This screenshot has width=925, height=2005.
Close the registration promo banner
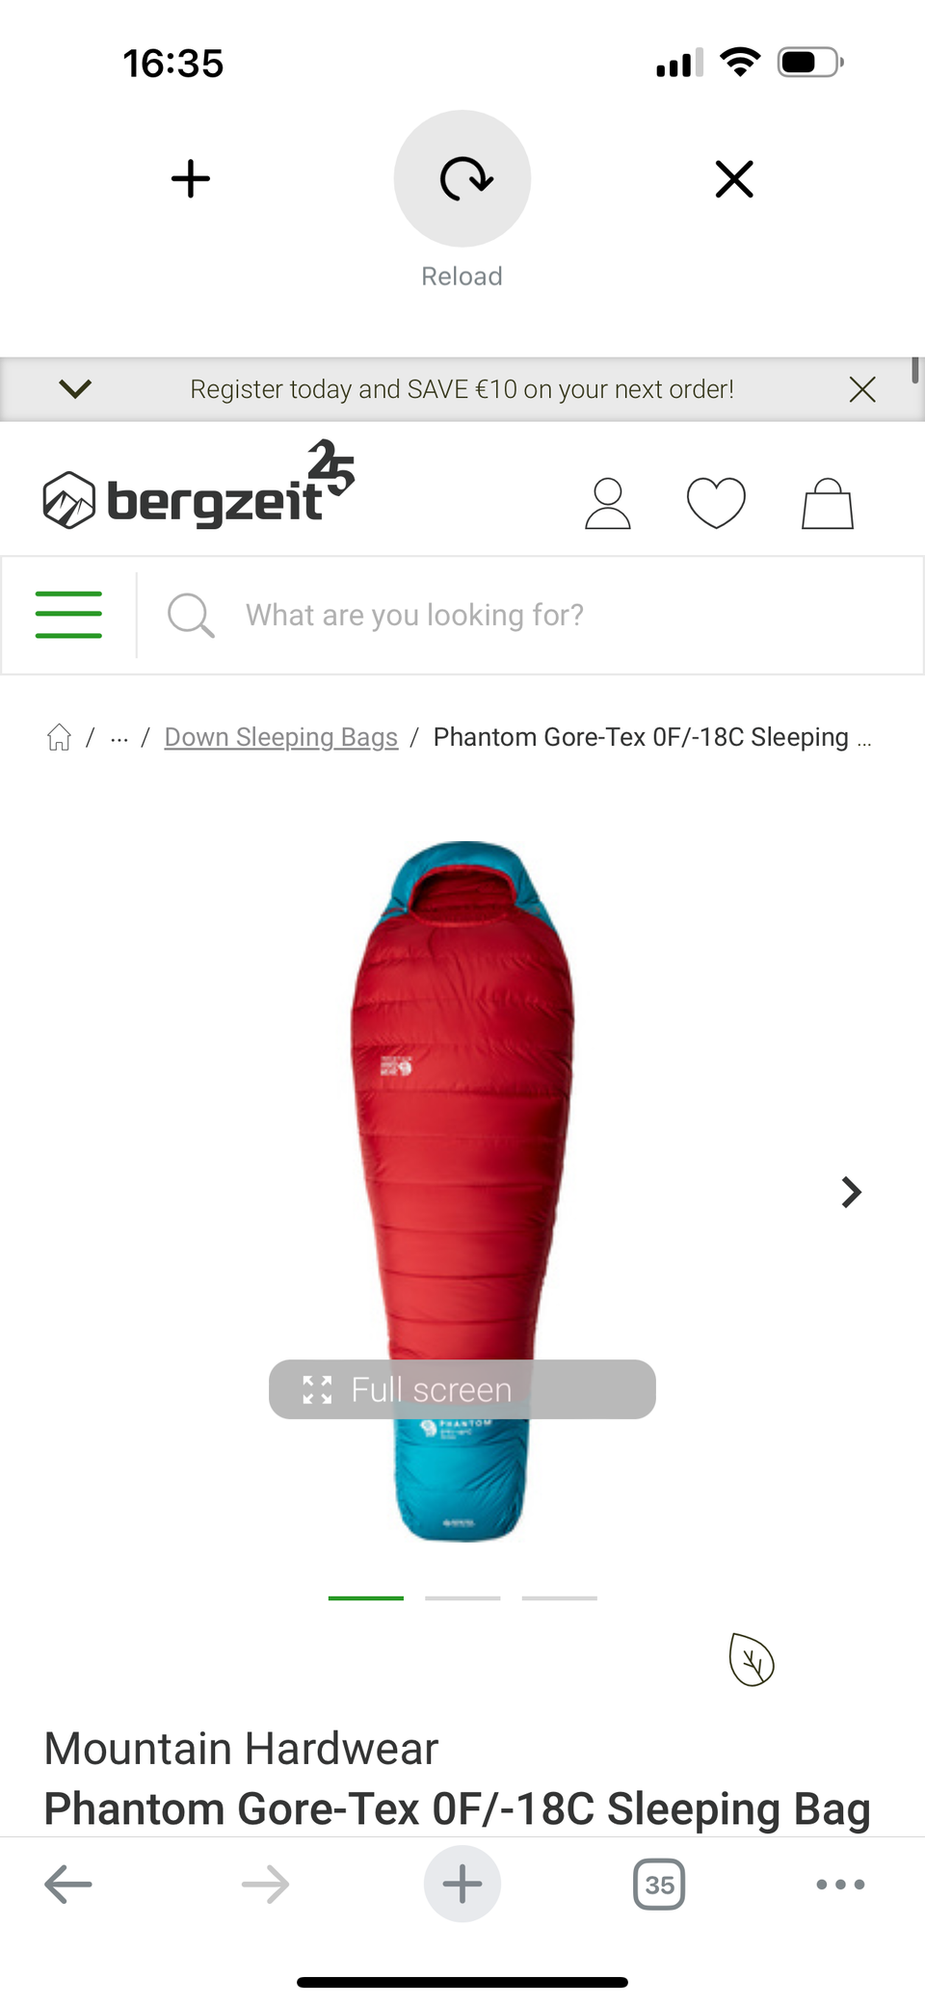pos(862,389)
